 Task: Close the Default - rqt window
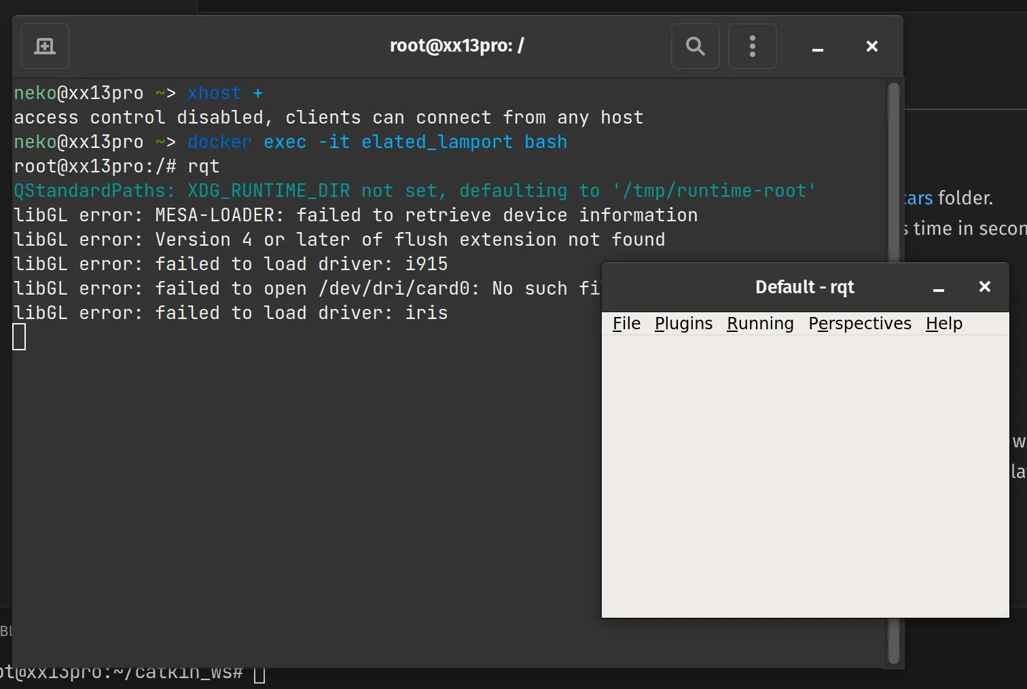984,286
